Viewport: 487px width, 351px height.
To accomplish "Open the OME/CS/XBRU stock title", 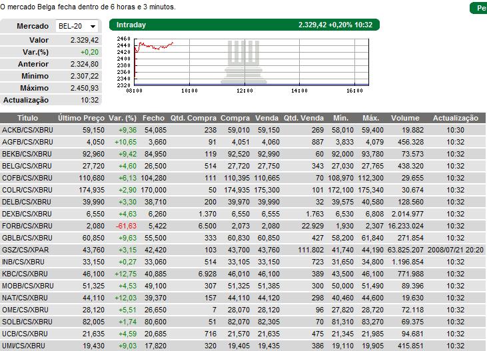I will (25, 310).
